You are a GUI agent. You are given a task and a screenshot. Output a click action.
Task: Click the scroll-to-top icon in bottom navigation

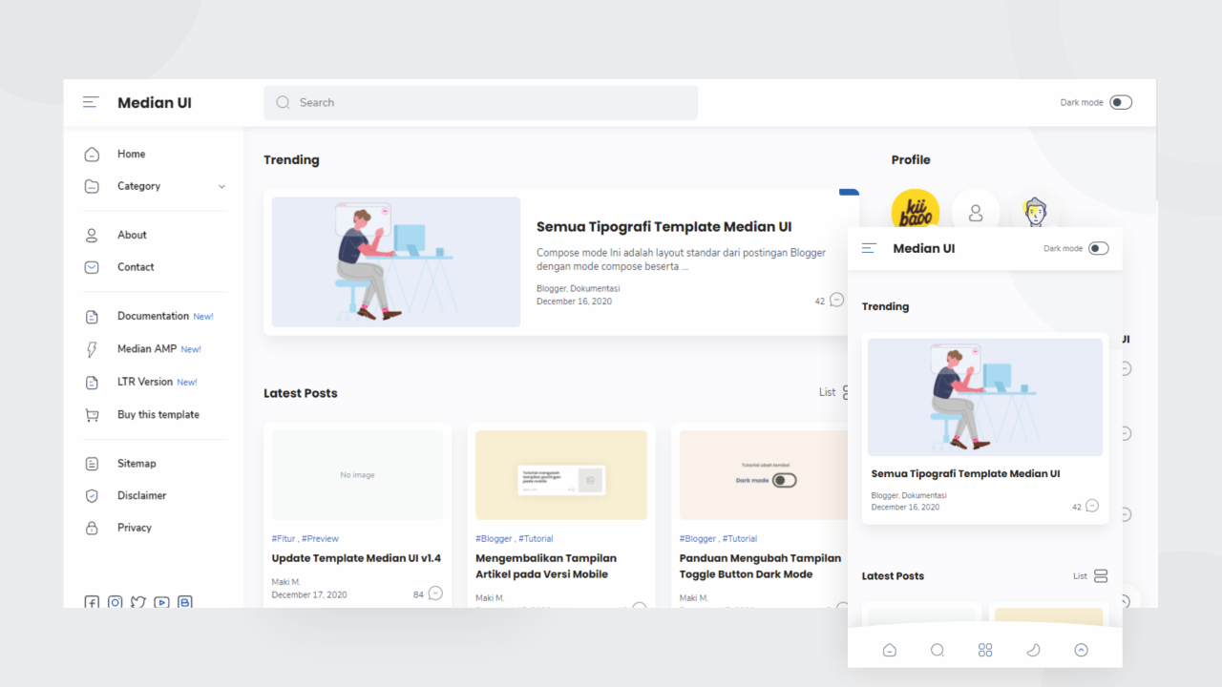click(1081, 650)
